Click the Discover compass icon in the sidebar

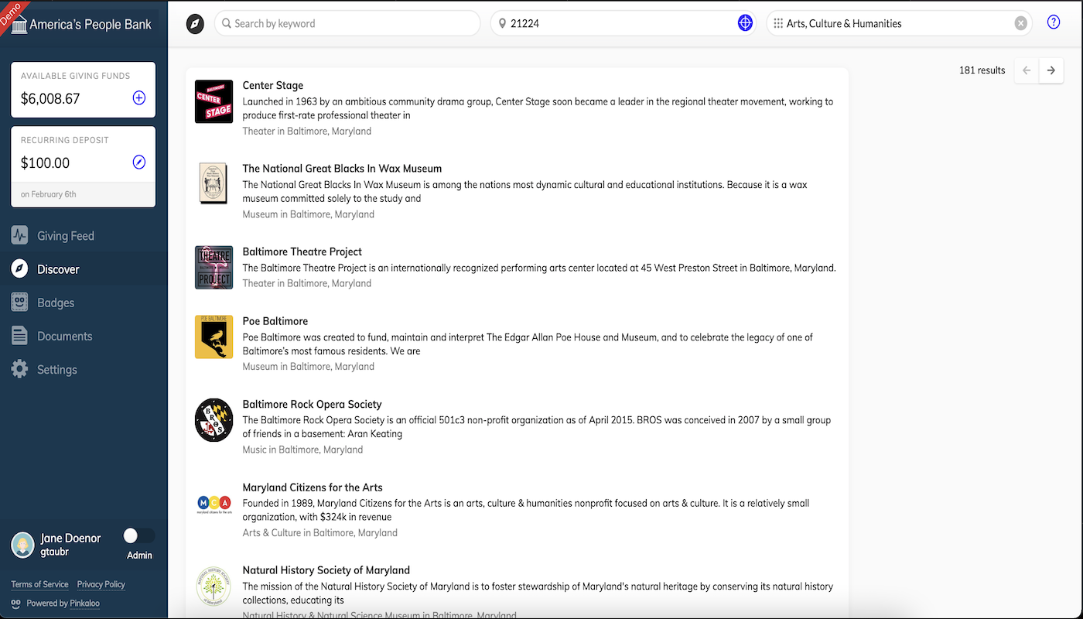click(x=20, y=269)
